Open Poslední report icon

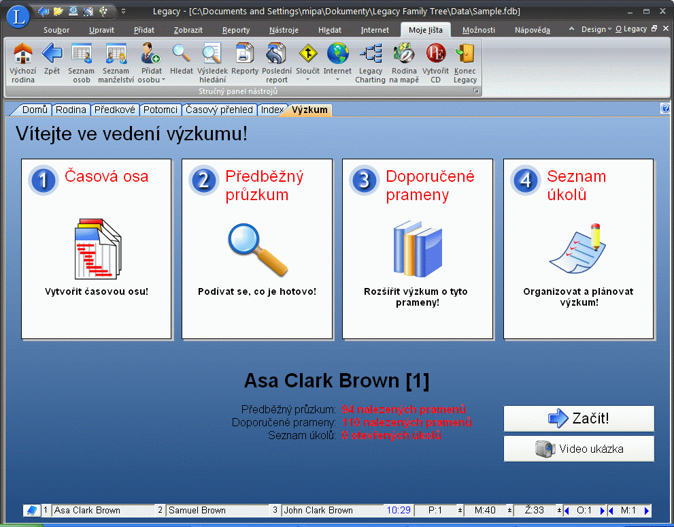point(276,53)
